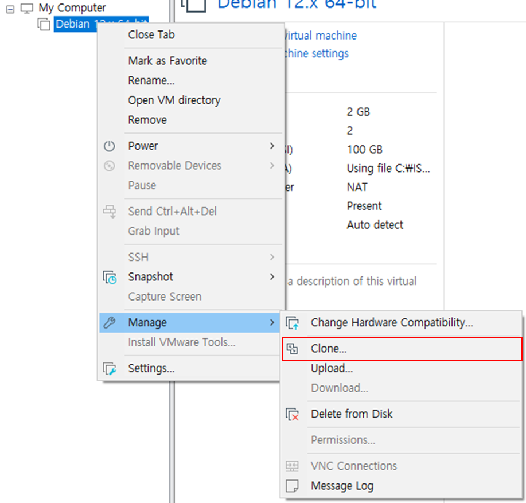Click the Removable Devices disc icon
This screenshot has width=526, height=503.
pos(109,166)
